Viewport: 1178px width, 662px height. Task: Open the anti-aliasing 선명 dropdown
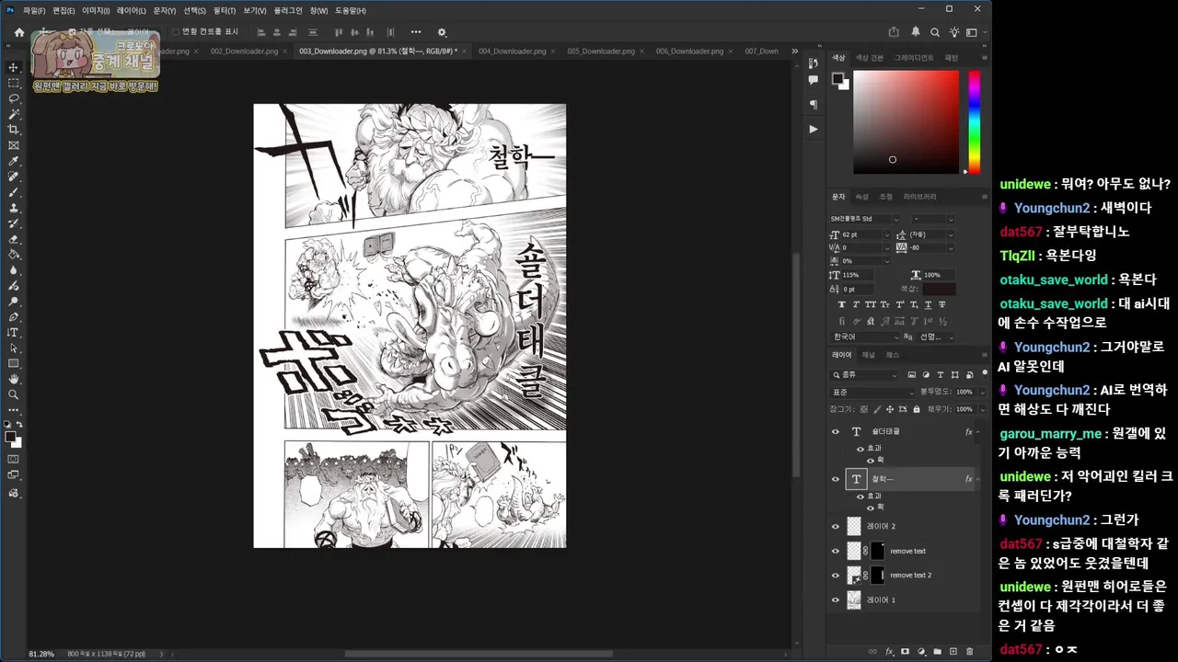pyautogui.click(x=937, y=337)
